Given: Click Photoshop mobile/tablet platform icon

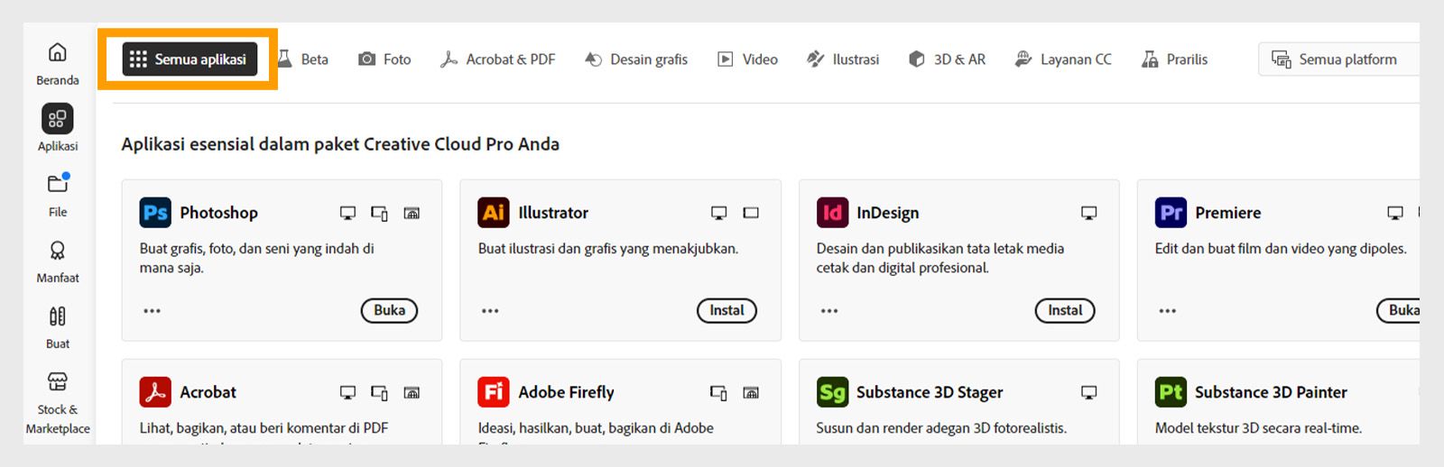Looking at the screenshot, I should [380, 214].
